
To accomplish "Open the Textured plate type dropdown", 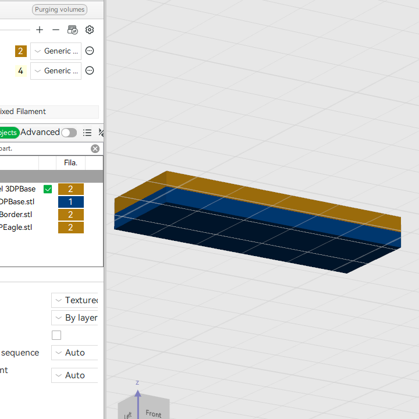I will pos(74,300).
